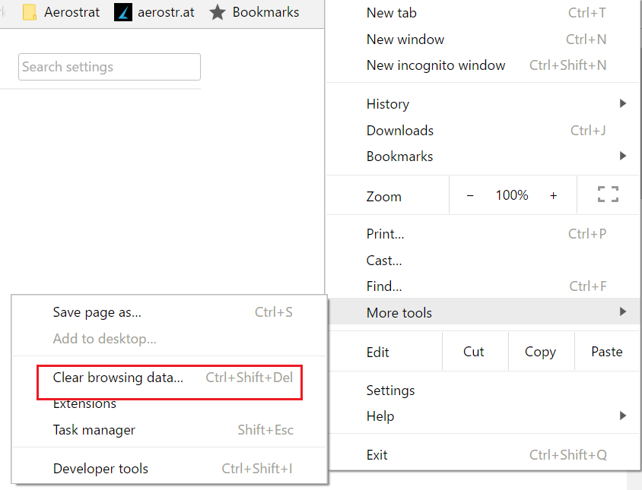Choose Save page as
642x490 pixels.
97,312
